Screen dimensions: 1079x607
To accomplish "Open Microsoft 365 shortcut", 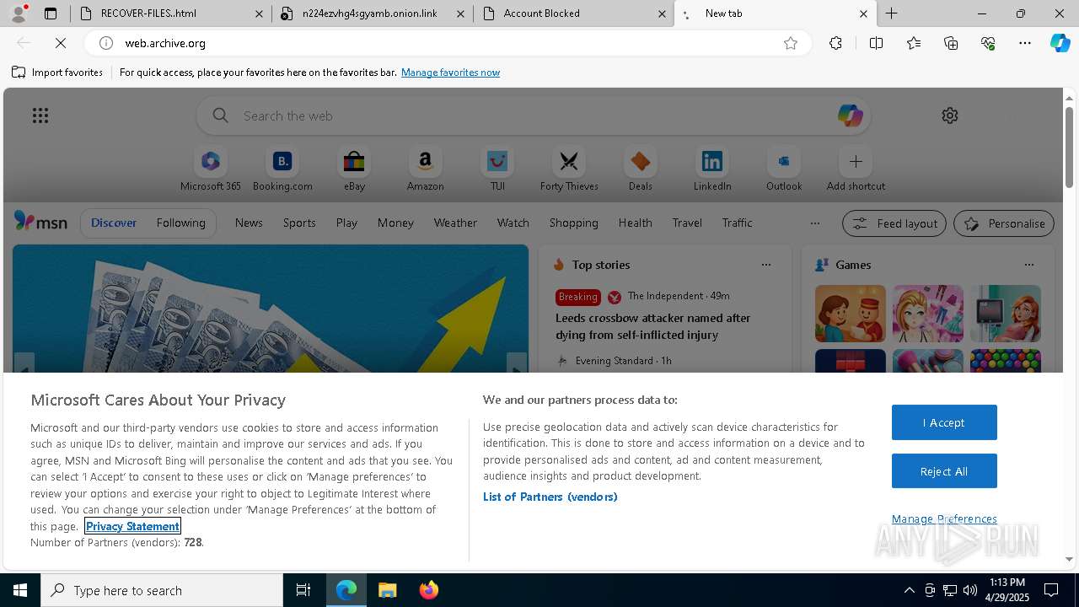I will click(211, 169).
